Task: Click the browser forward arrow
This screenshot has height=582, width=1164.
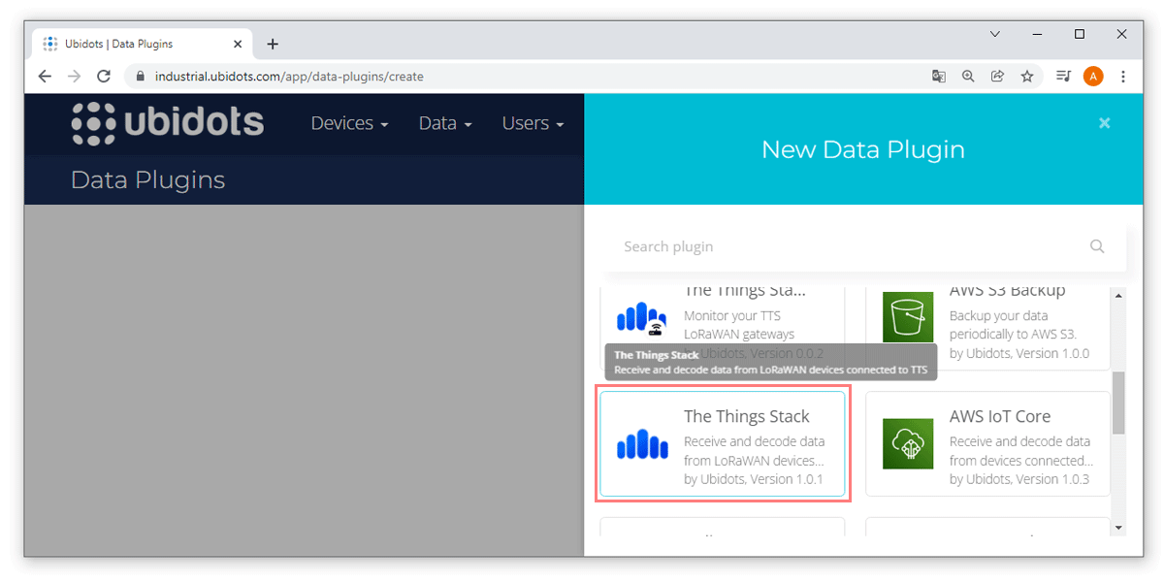Action: click(75, 77)
